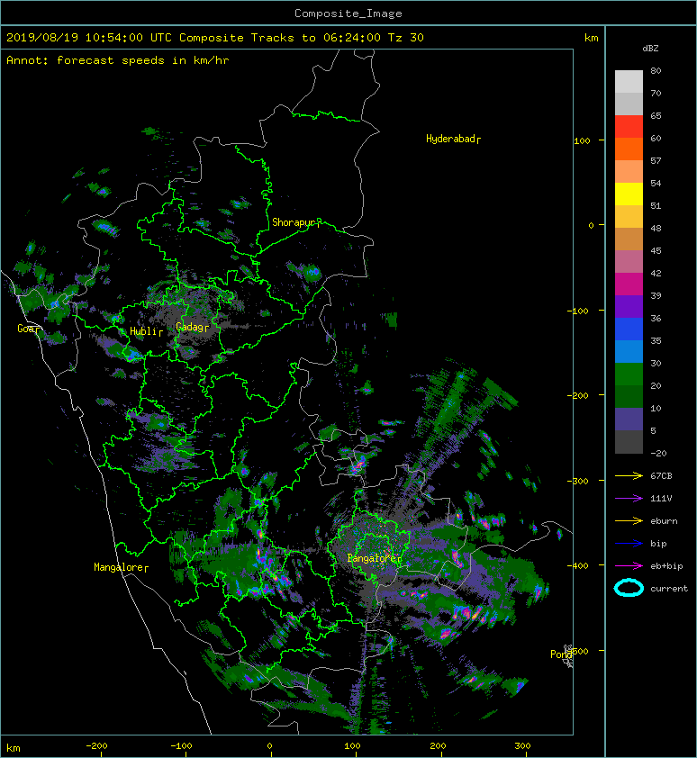Select the bright yellow swatch in dBZ scale
This screenshot has height=758, width=697.
click(629, 194)
